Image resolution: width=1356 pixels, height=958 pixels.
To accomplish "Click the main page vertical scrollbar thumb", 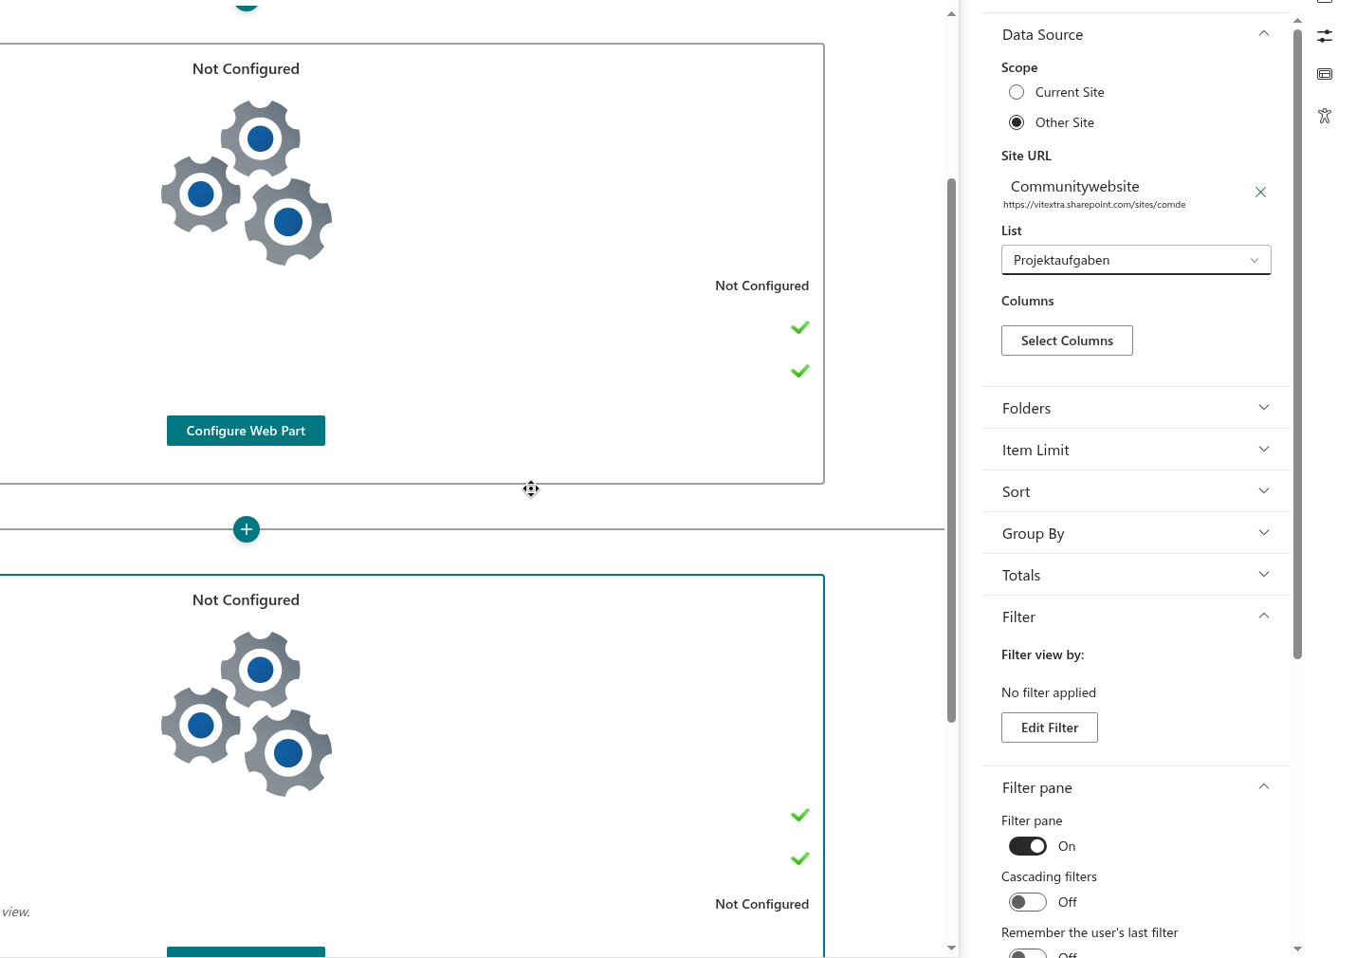I will pos(951,451).
